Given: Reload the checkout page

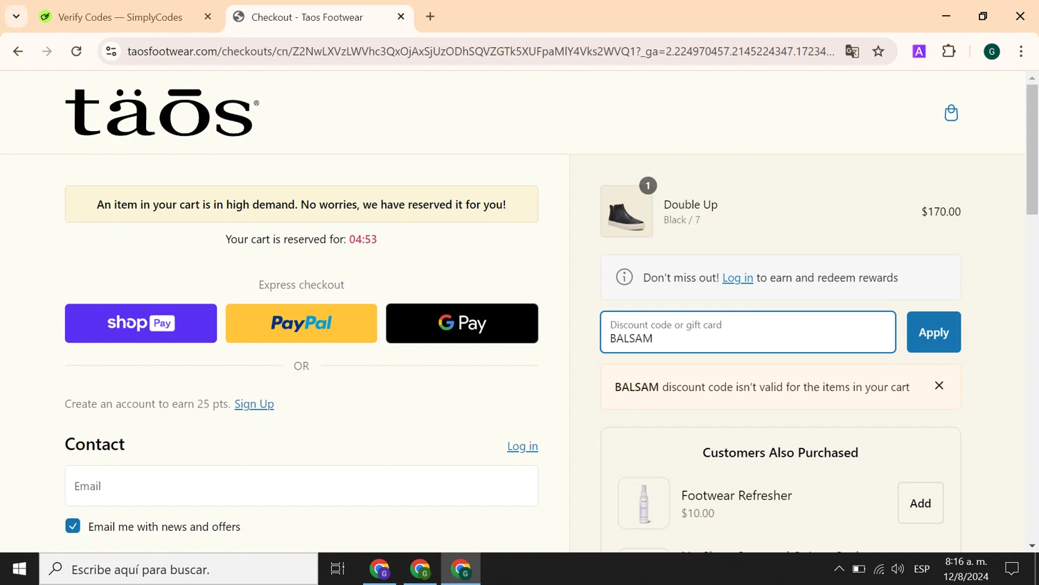Looking at the screenshot, I should click(x=76, y=51).
